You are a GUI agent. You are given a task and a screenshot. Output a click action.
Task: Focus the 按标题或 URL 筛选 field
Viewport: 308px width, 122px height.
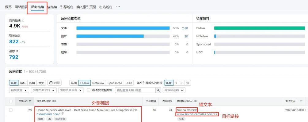coord(135,90)
